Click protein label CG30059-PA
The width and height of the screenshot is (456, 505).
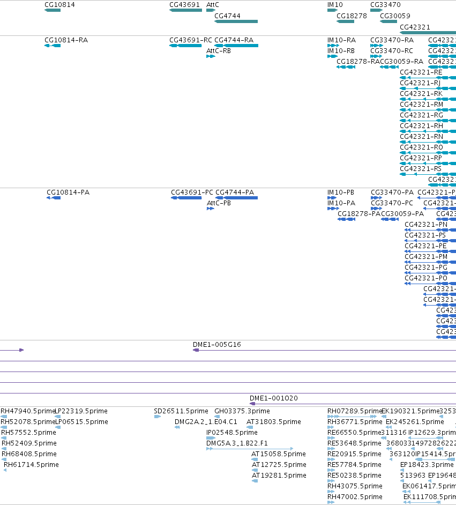click(402, 214)
